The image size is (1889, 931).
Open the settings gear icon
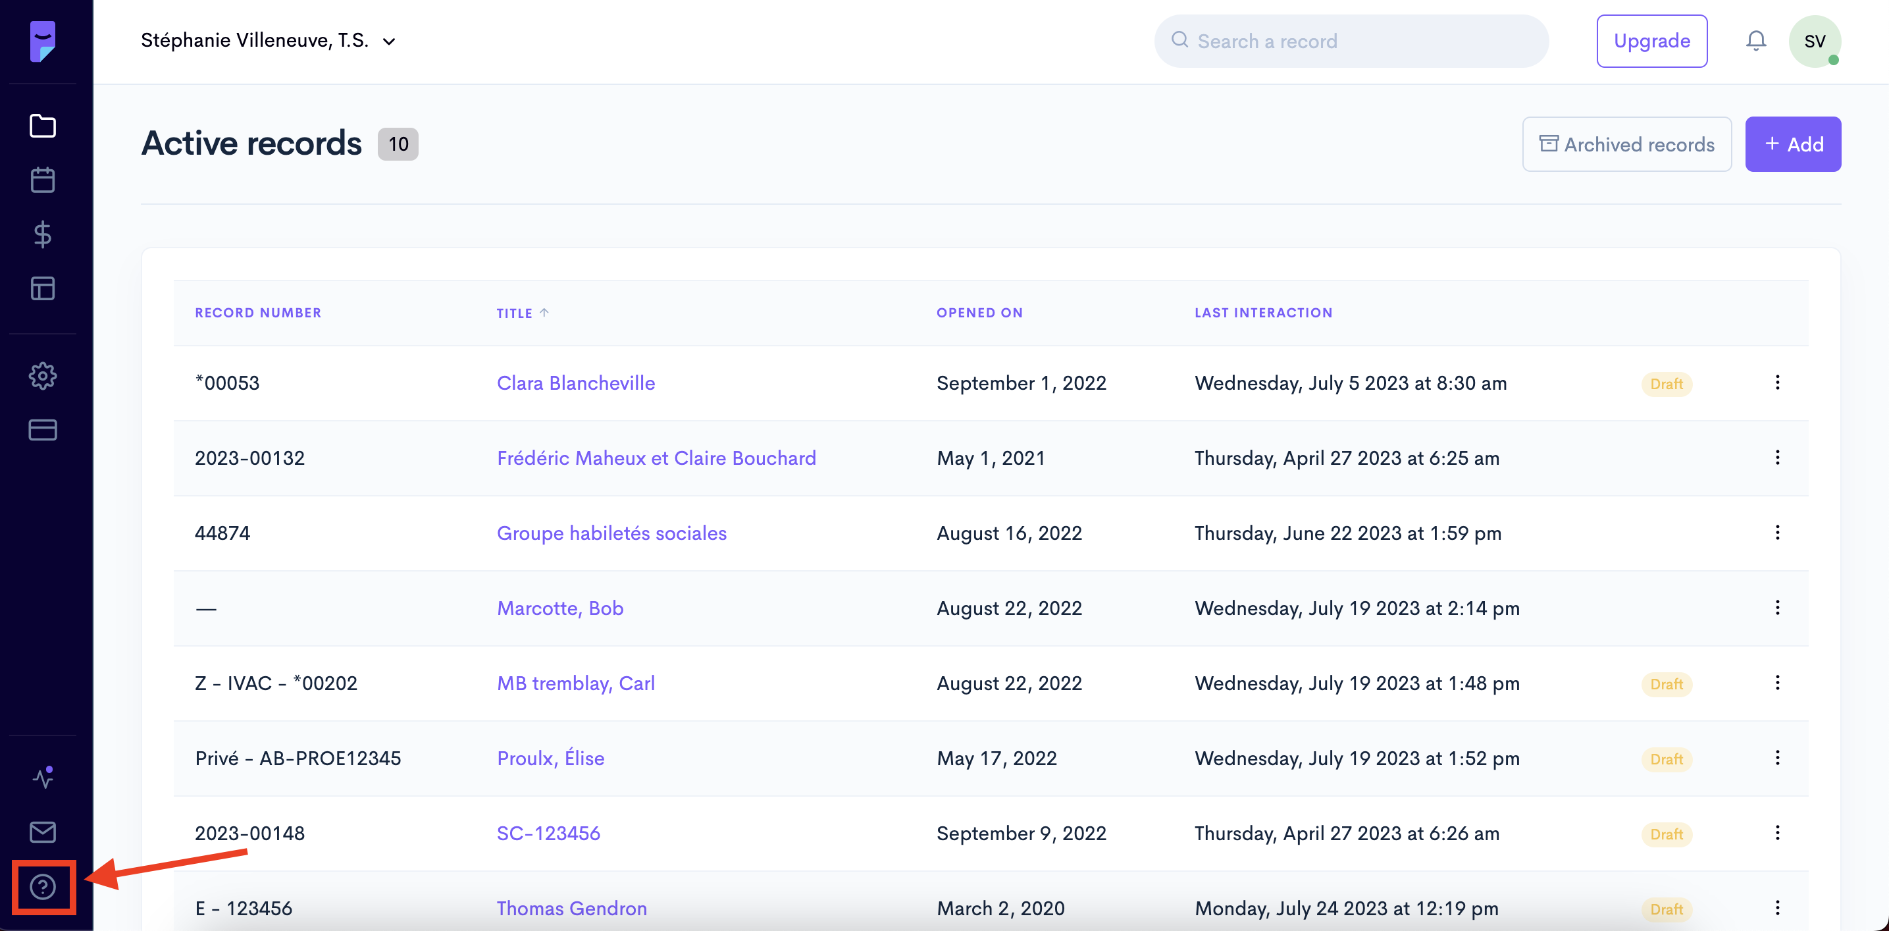pos(43,376)
